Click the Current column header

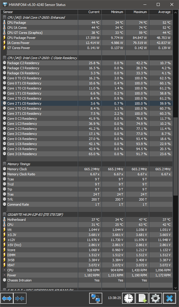point(90,12)
